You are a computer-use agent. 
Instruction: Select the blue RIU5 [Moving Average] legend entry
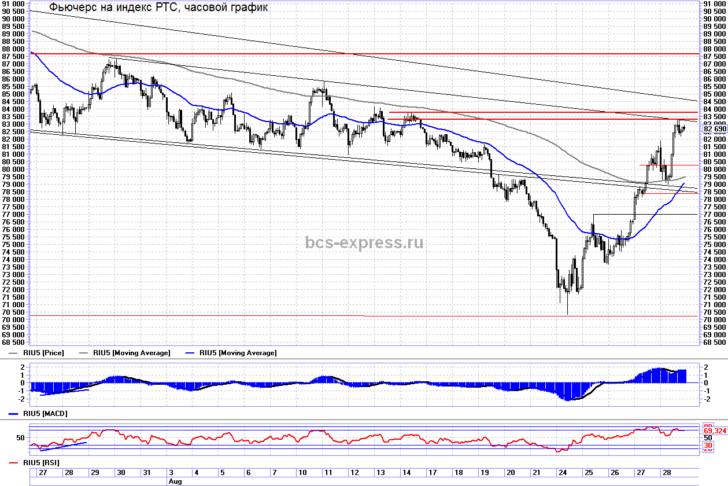pos(237,353)
